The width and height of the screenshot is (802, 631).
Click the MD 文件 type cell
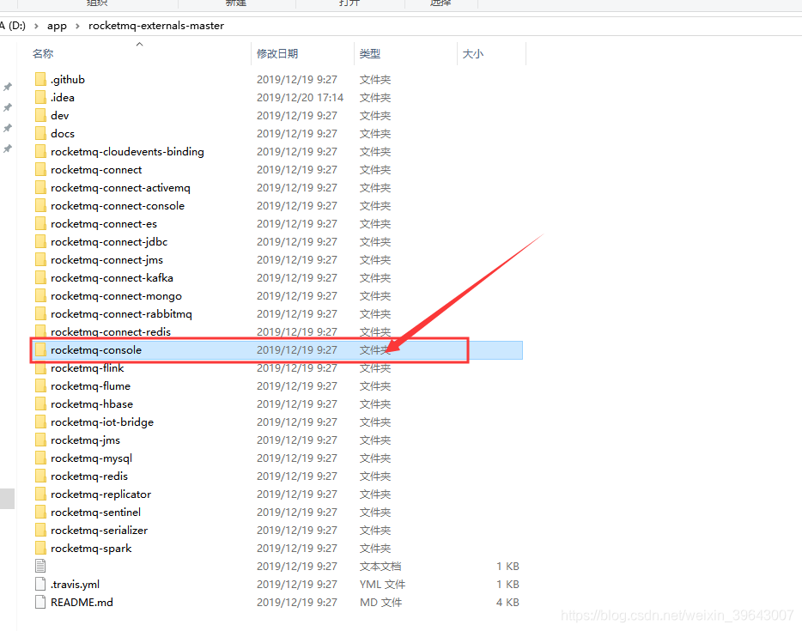pos(381,603)
